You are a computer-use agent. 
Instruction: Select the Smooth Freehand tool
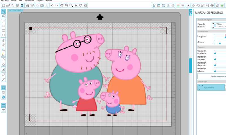(3, 54)
